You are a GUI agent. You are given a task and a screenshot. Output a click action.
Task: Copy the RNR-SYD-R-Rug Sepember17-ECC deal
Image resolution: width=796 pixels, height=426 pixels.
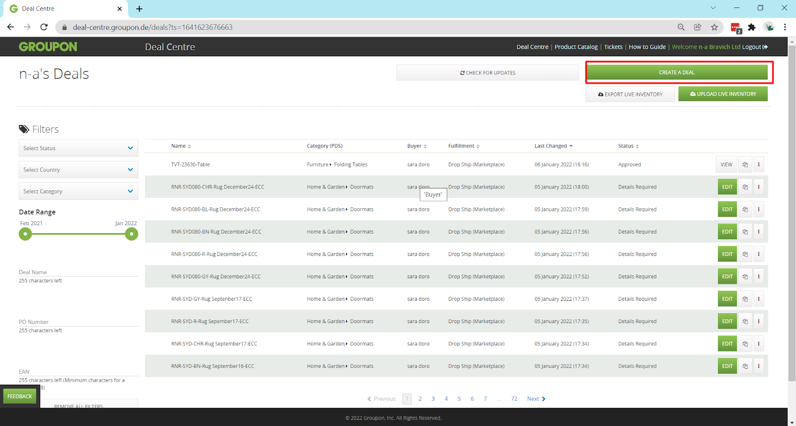point(745,321)
